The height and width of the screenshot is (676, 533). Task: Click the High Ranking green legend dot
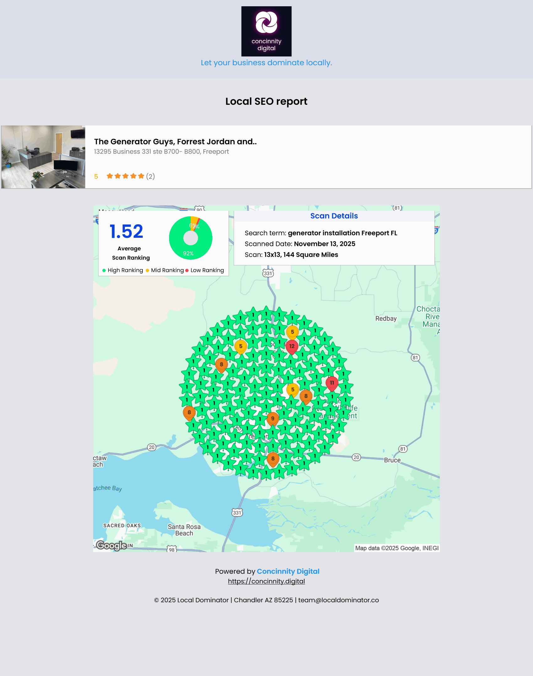(x=104, y=270)
